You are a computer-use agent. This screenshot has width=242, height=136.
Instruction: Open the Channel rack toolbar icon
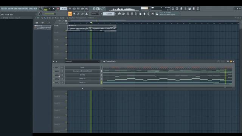click(x=128, y=14)
